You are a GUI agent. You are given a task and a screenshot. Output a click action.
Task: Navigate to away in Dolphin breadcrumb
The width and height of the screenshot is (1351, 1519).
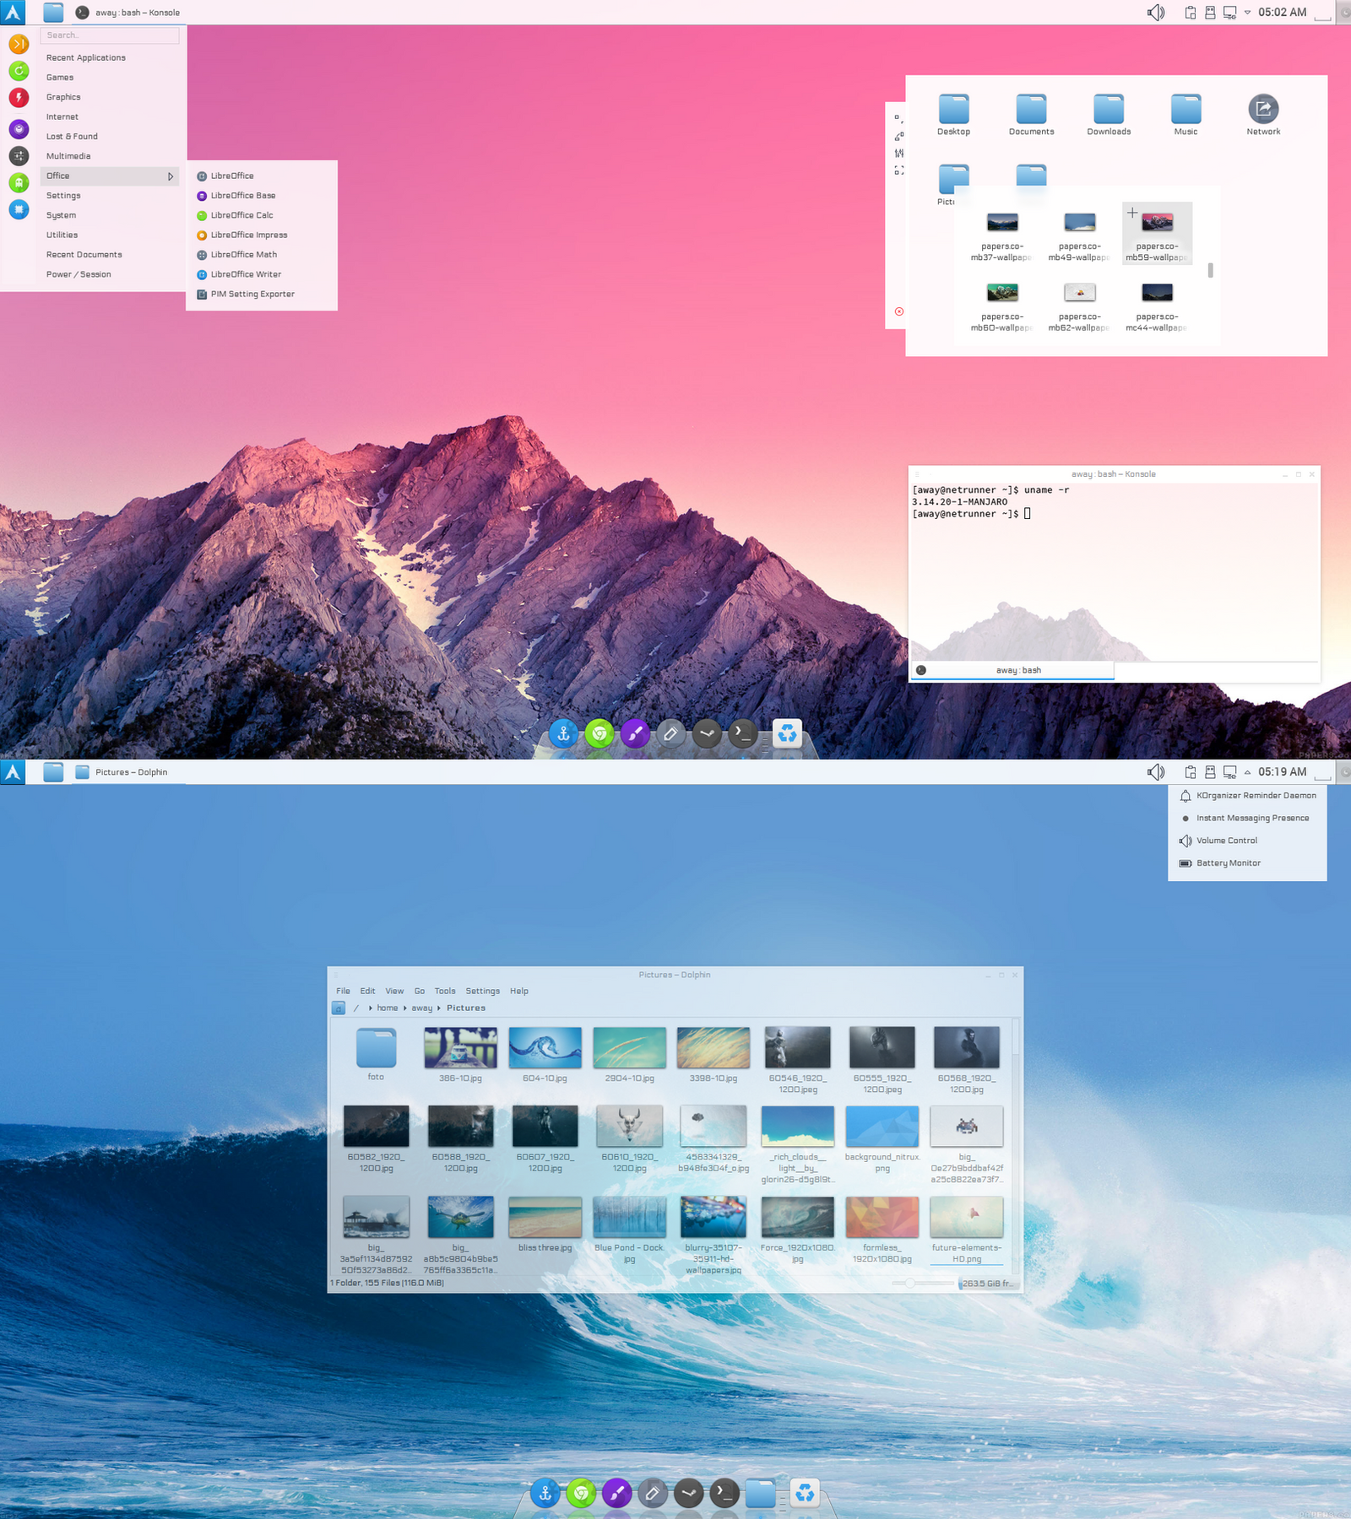pos(421,1008)
